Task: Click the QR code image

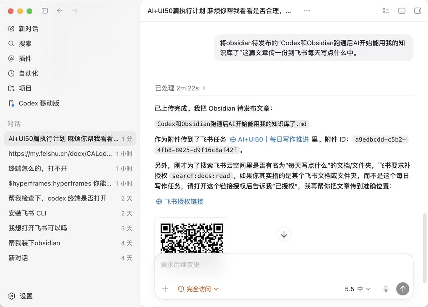Action: coord(192,237)
